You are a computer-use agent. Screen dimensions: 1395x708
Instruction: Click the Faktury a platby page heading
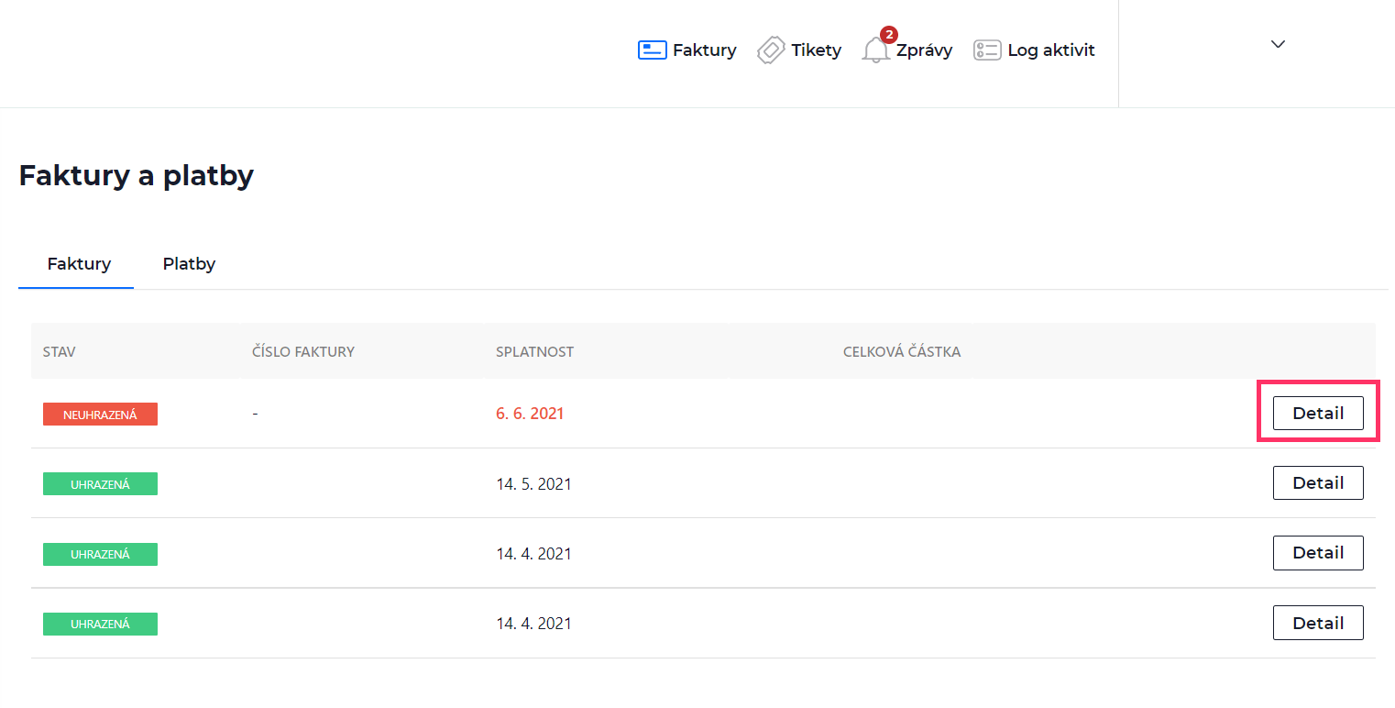tap(137, 175)
